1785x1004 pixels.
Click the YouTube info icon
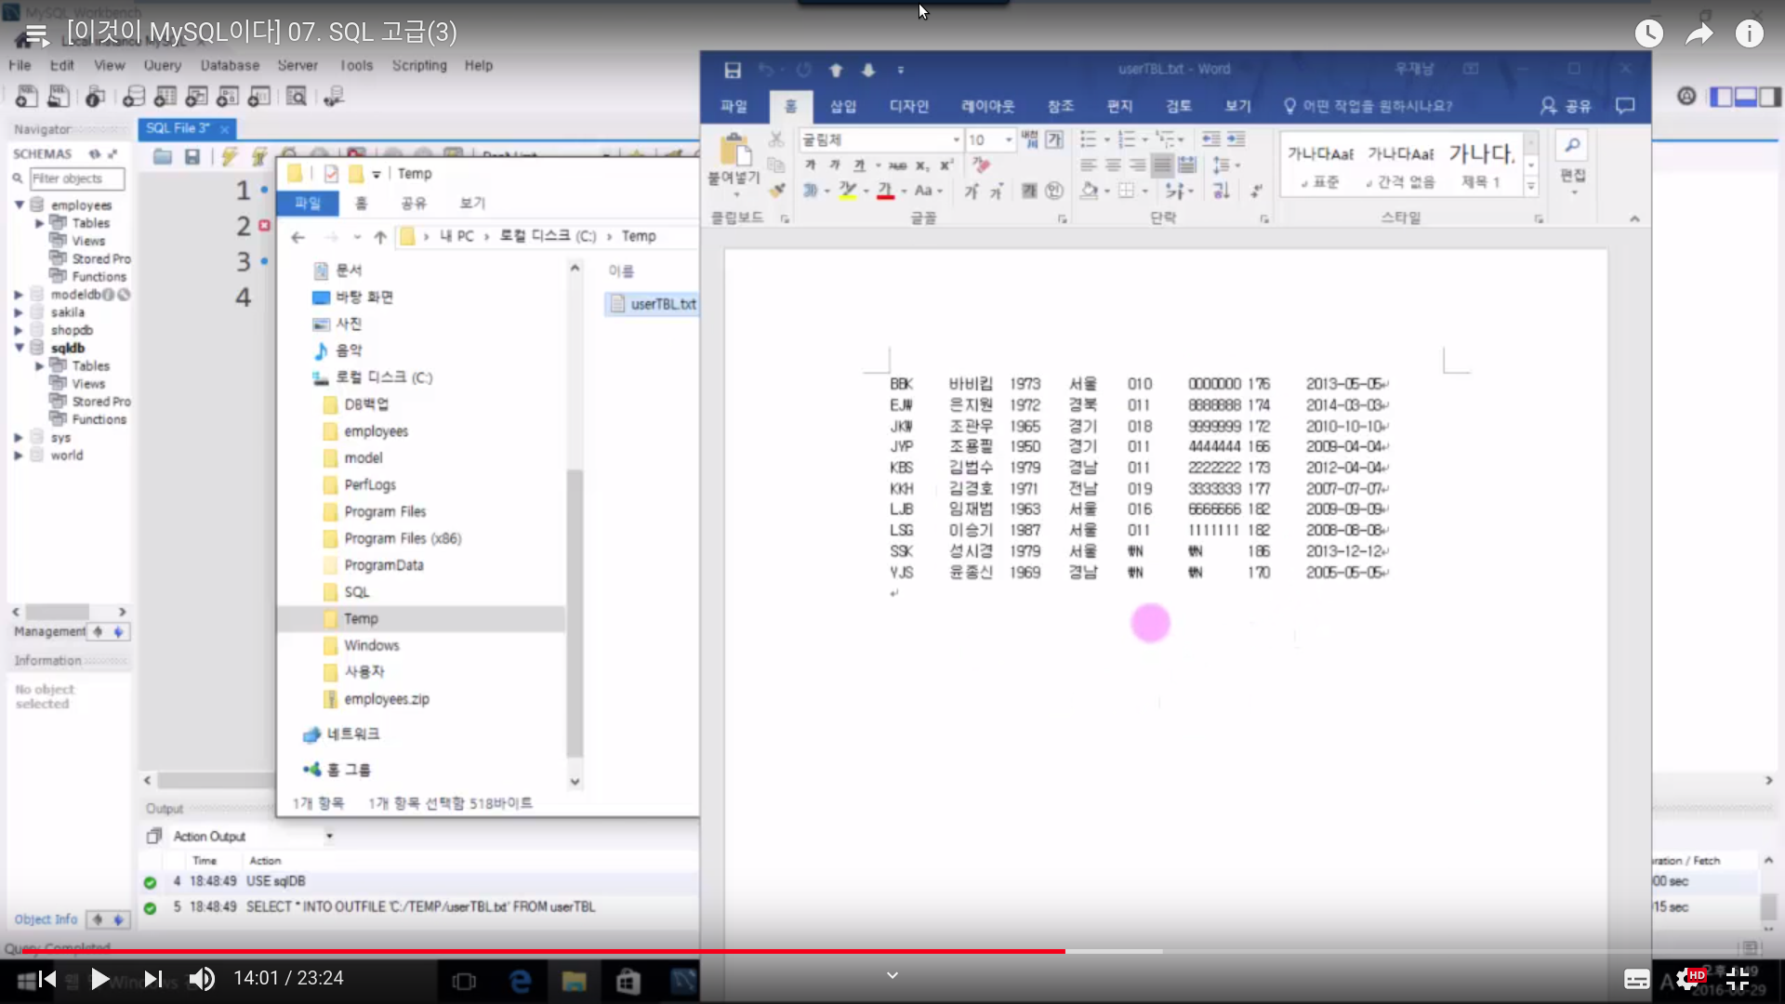click(x=1750, y=34)
